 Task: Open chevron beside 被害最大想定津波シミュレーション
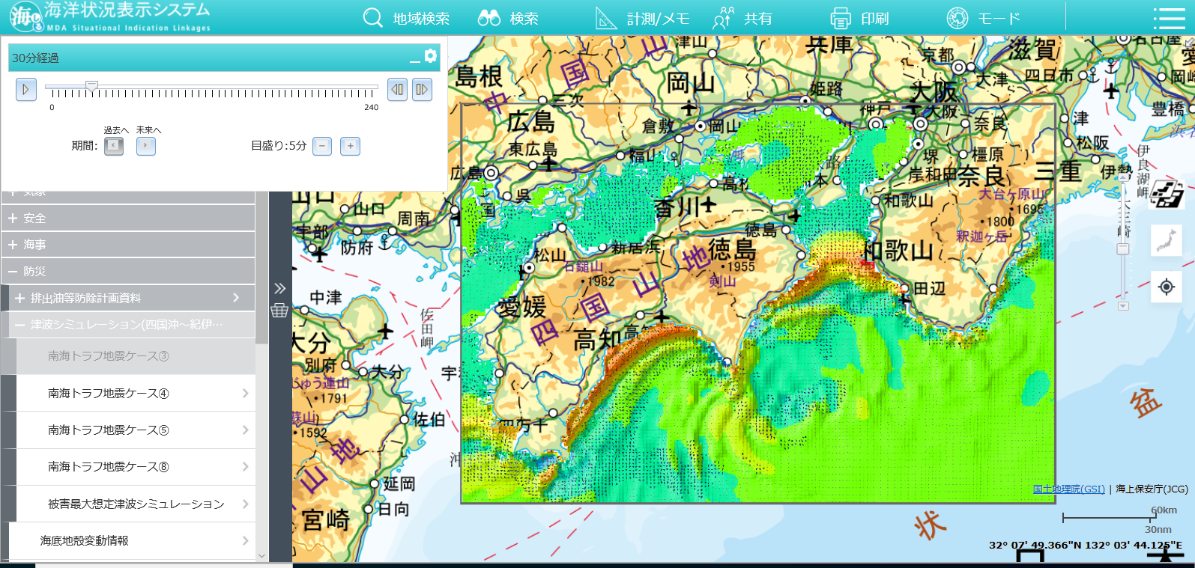click(246, 504)
